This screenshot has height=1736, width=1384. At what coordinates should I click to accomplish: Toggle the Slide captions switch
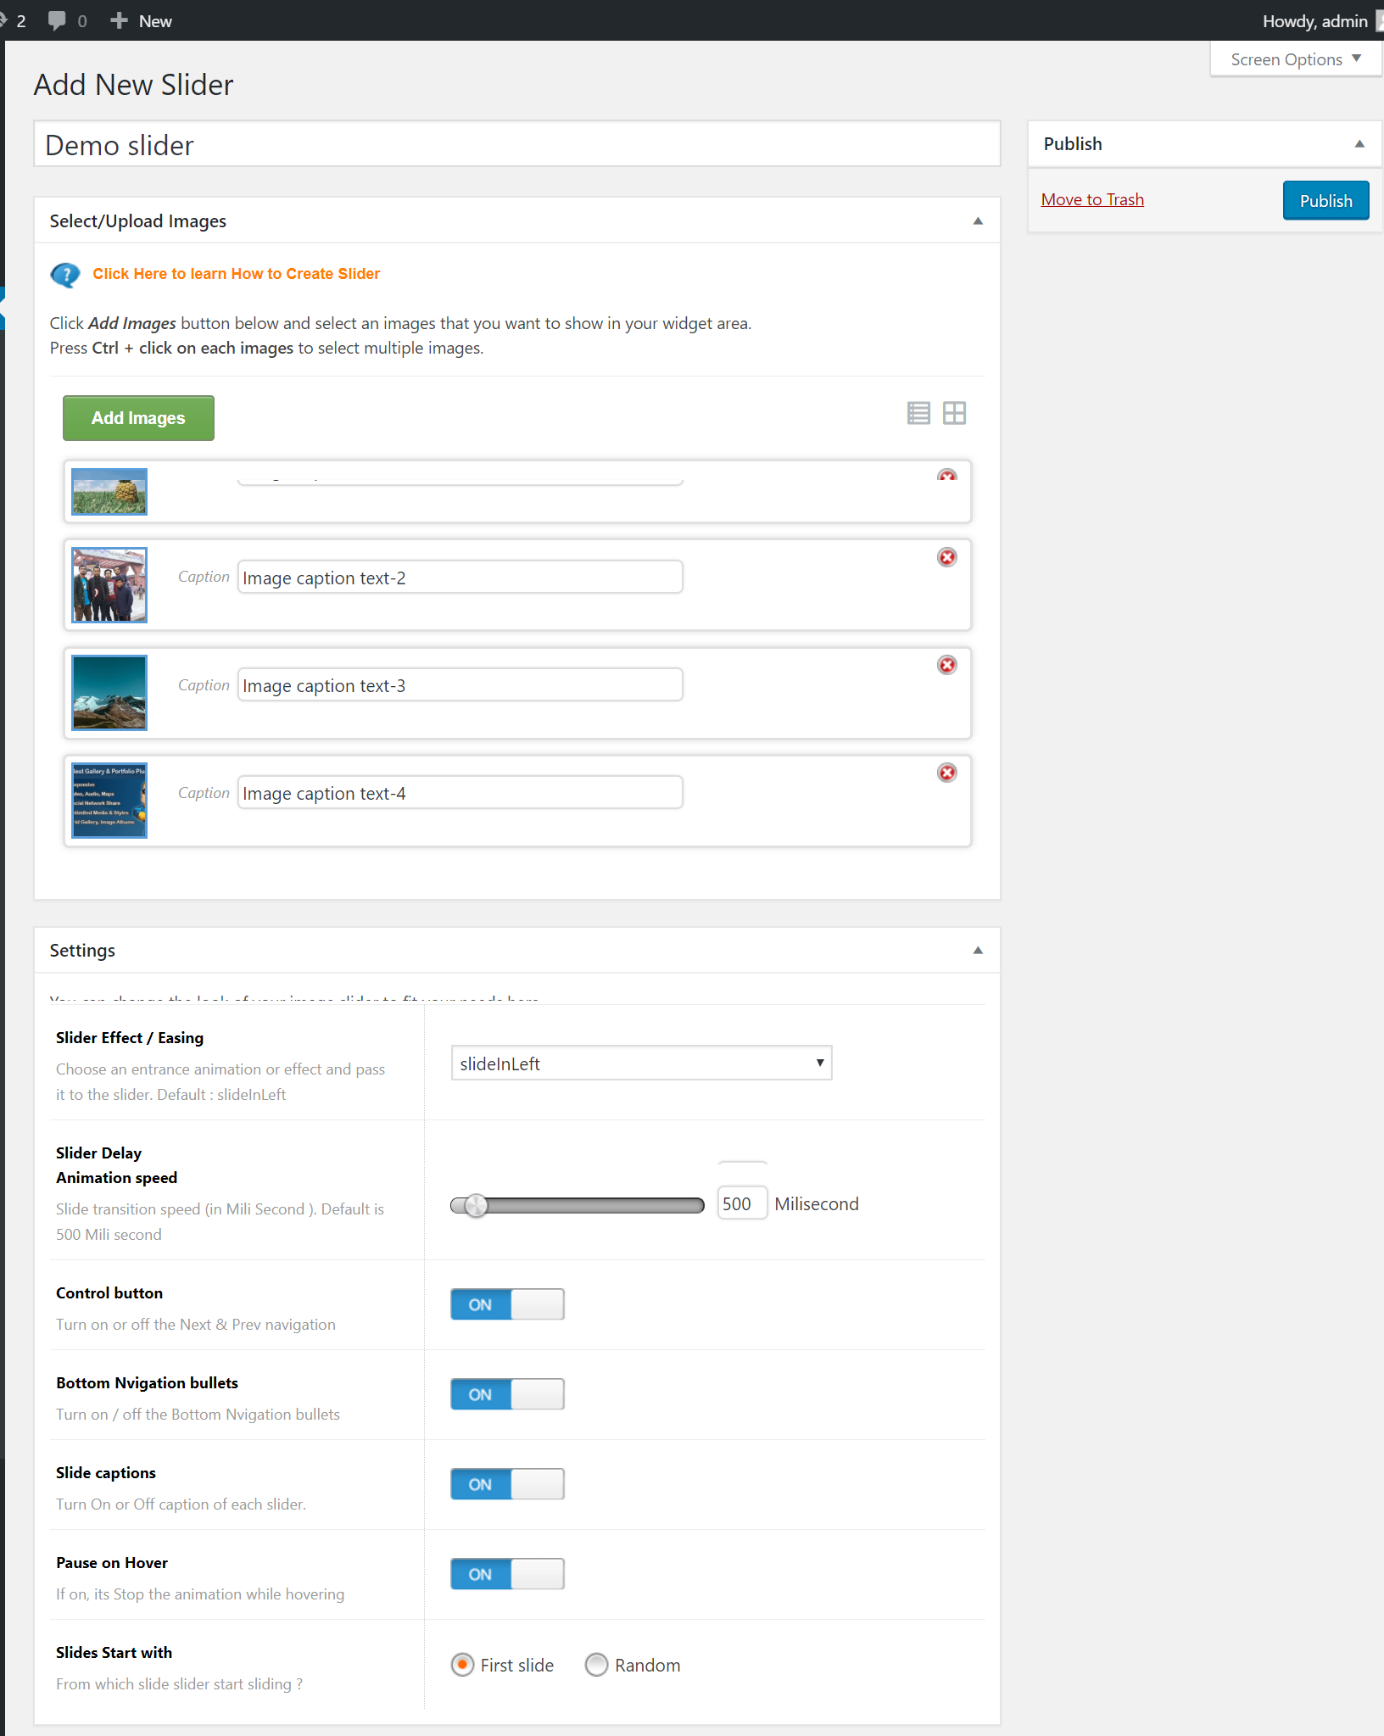[x=507, y=1484]
